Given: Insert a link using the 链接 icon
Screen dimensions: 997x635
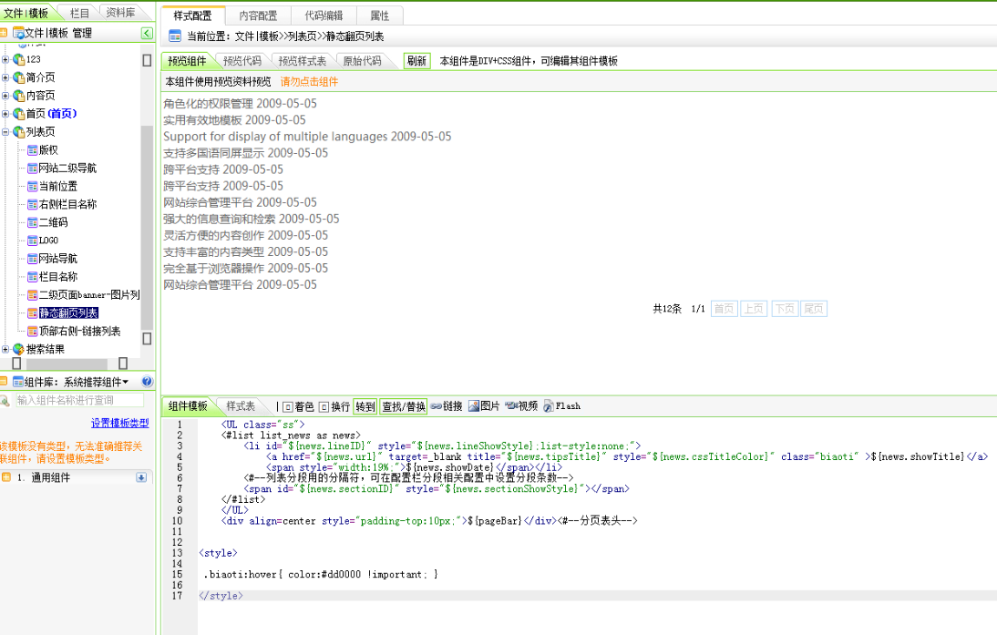Looking at the screenshot, I should click(446, 406).
